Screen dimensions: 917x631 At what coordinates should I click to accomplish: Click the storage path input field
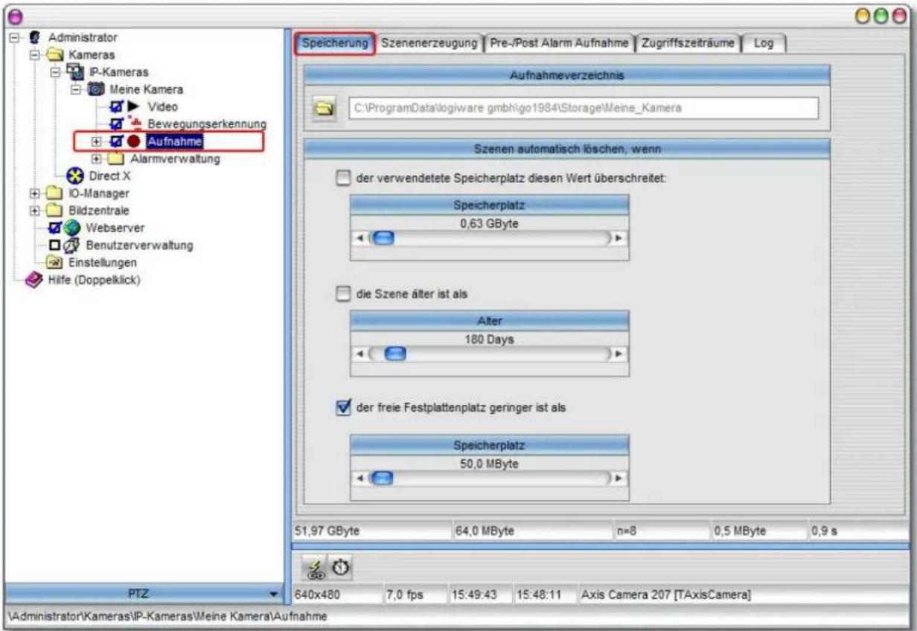point(584,109)
